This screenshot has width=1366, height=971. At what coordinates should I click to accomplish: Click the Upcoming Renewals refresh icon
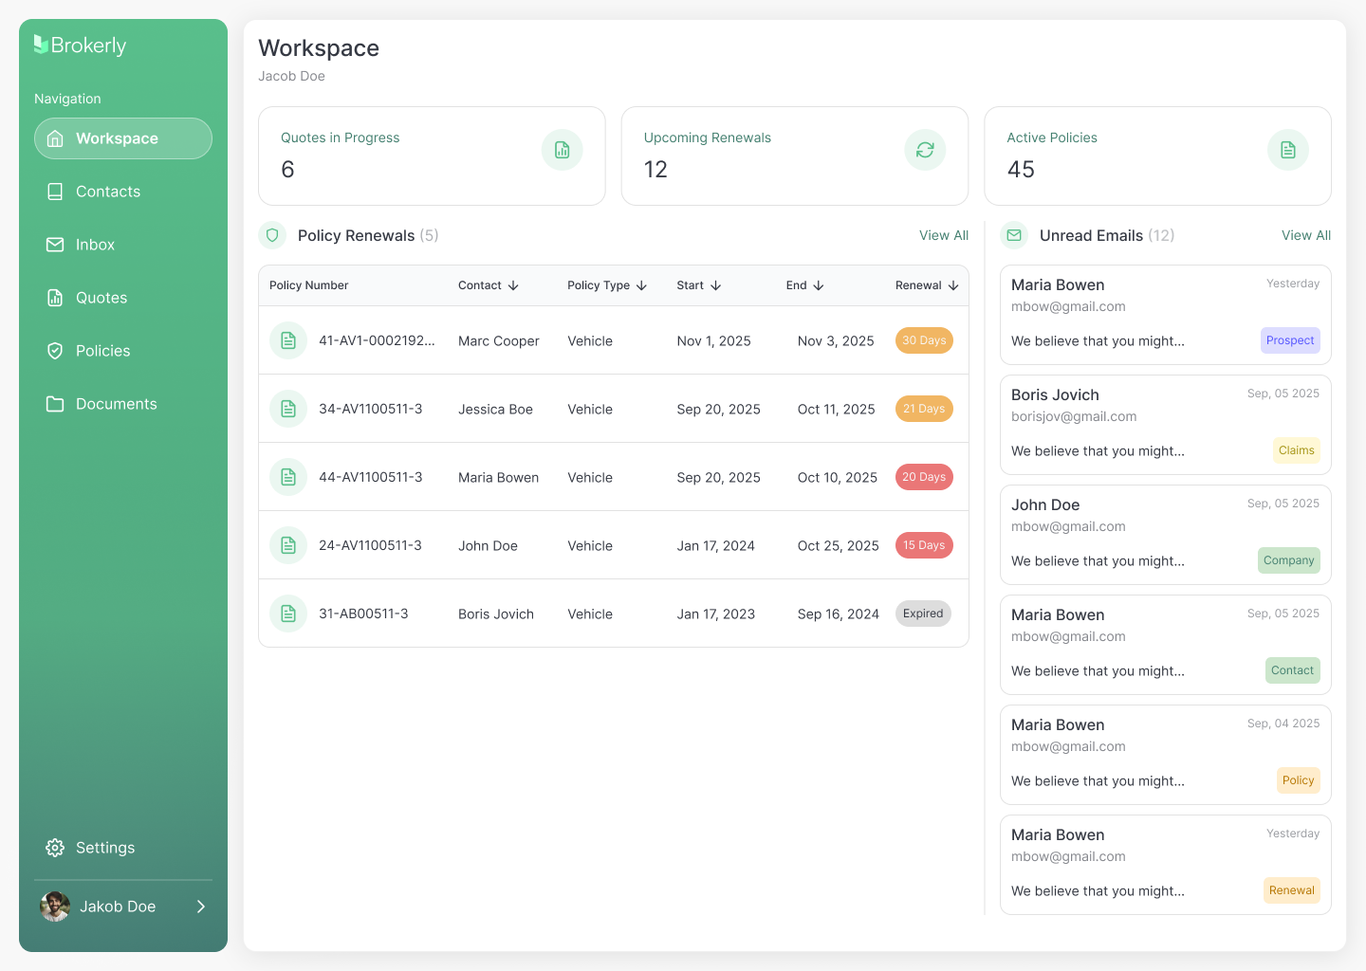click(925, 150)
